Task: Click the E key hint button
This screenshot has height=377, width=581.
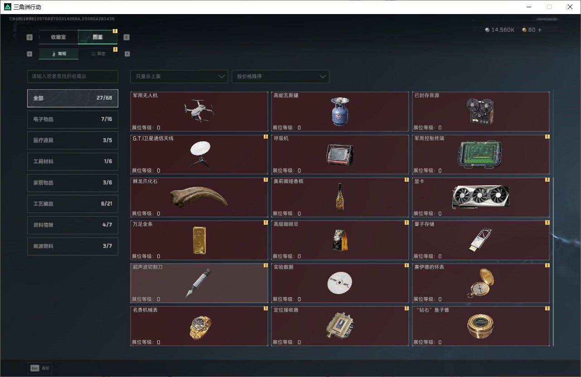Action: tap(126, 37)
